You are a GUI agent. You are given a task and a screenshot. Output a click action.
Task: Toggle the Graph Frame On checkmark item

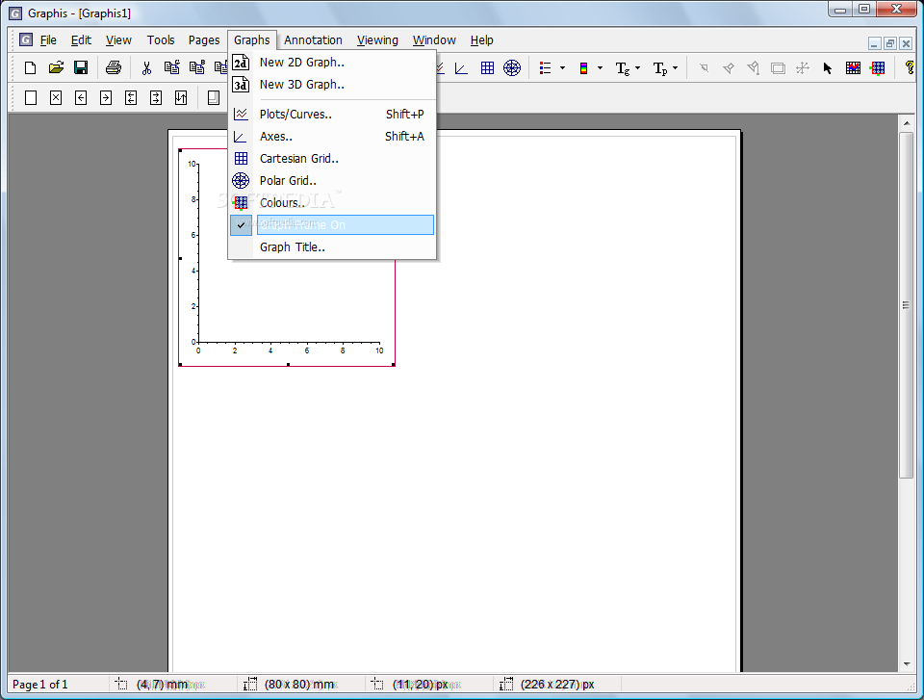332,224
